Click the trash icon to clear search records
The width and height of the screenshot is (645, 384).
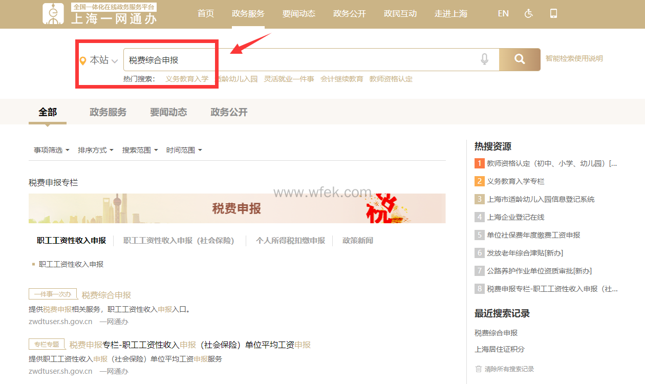[479, 369]
